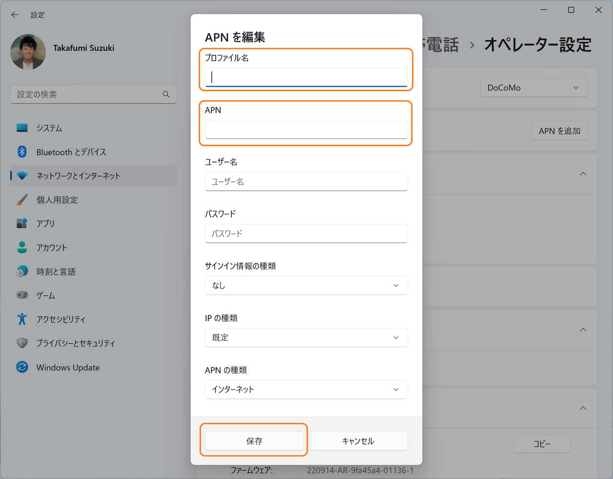Viewport: 613px width, 479px height.
Task: Cancel APN editing with キャンセル
Action: 358,441
